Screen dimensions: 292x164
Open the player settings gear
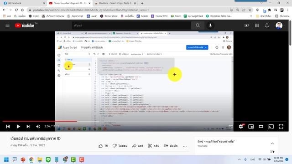pyautogui.click(x=241, y=127)
